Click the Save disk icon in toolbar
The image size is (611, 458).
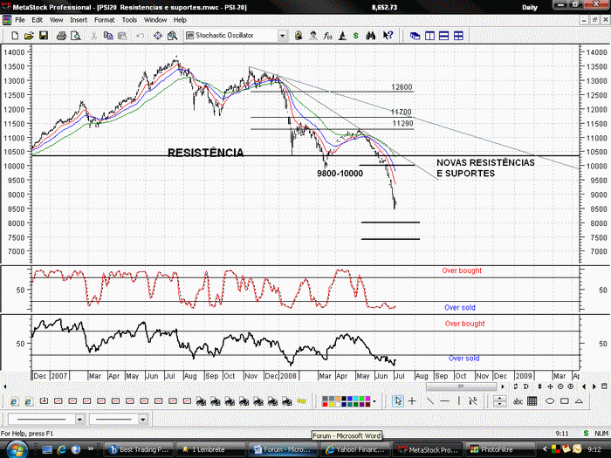tap(44, 36)
